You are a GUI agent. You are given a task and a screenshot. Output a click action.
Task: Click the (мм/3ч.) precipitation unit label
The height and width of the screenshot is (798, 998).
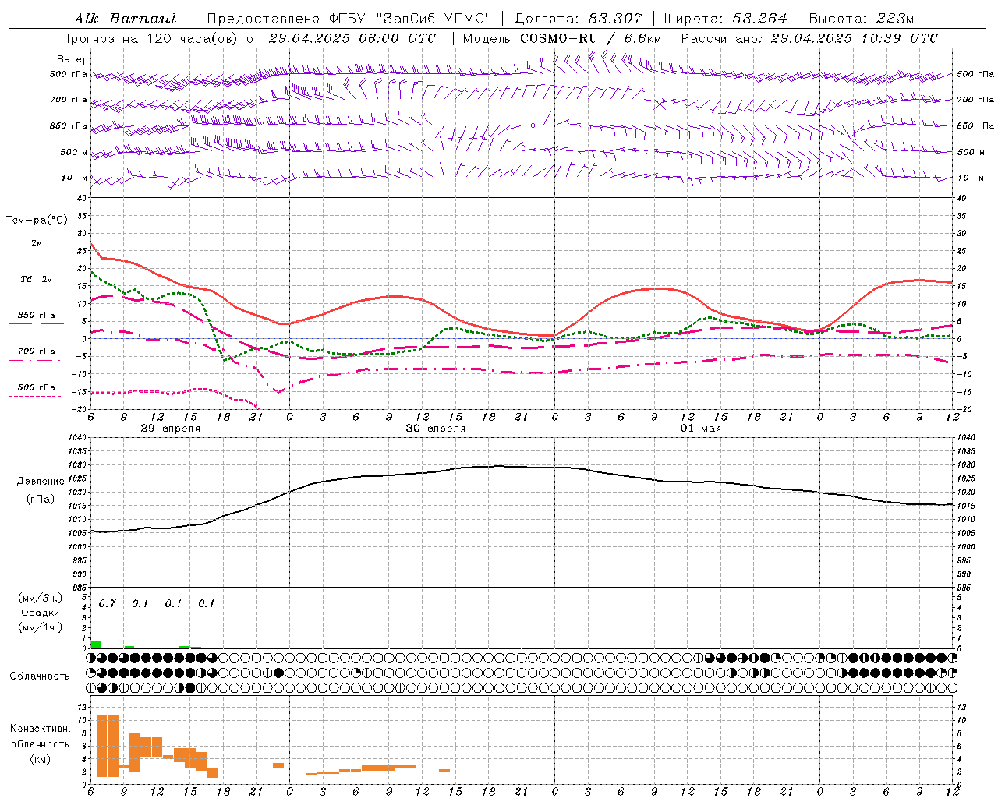click(41, 598)
